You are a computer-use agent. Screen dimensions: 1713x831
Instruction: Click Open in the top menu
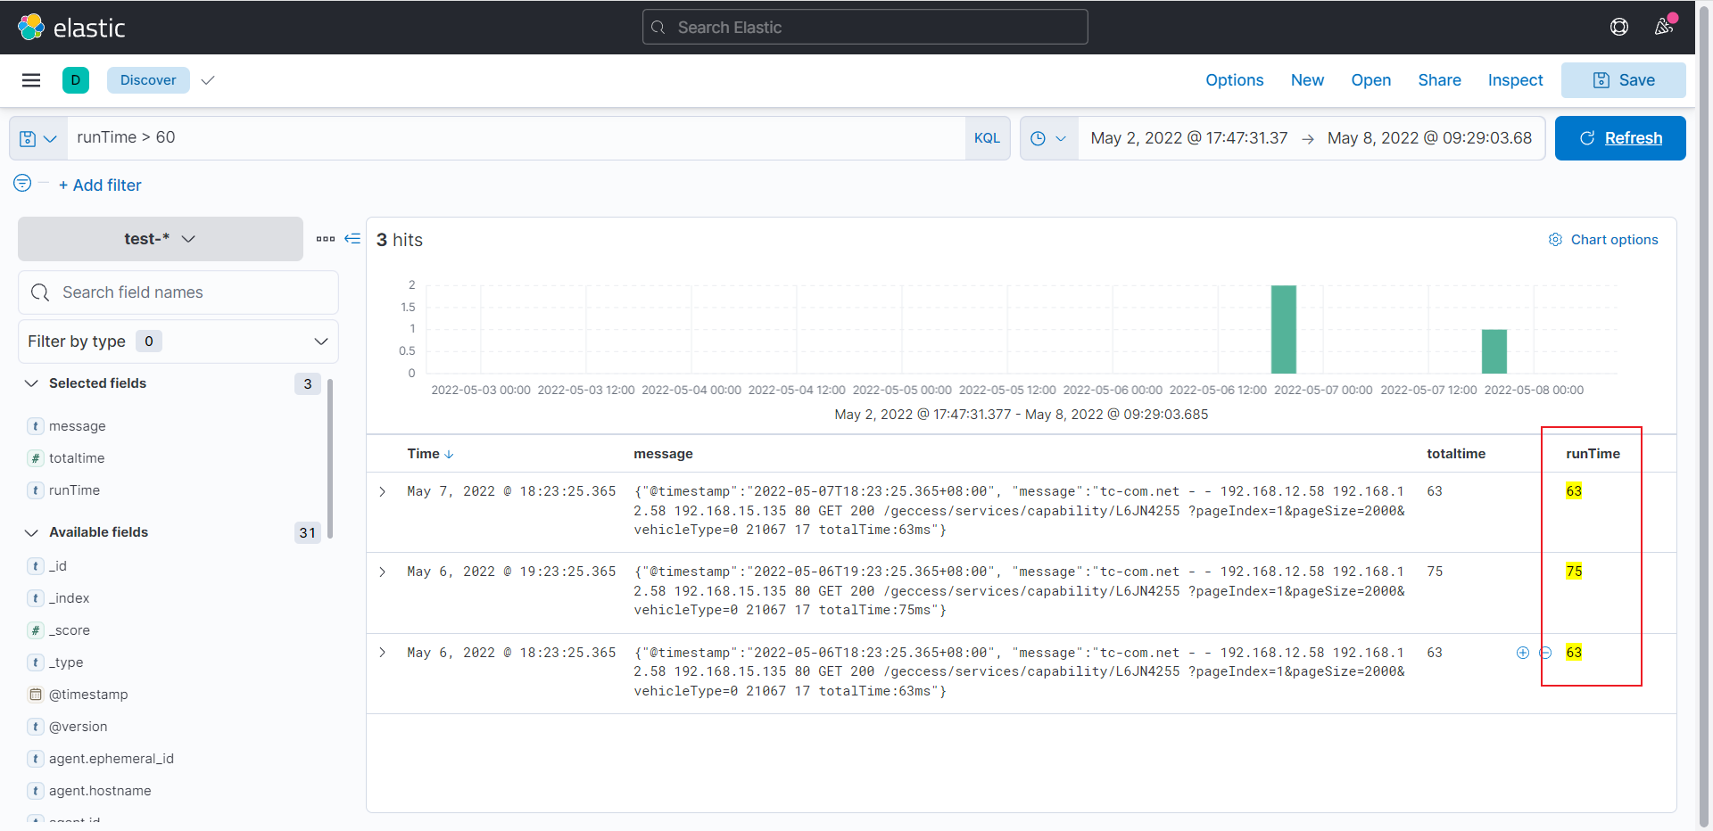[1371, 80]
